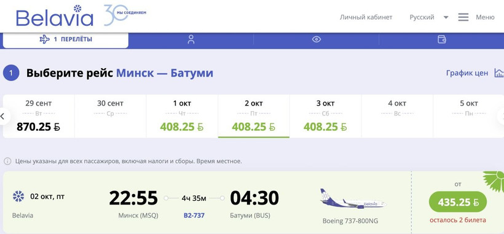Select 29 сент date with 870.25 price
Screen dimensions: 504x234
39,116
